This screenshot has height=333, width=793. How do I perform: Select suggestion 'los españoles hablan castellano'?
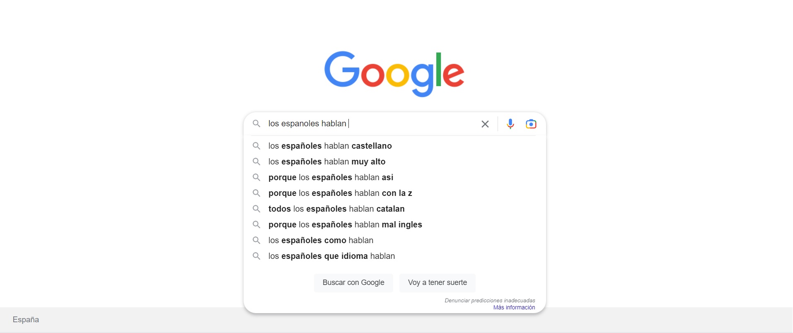pyautogui.click(x=330, y=146)
